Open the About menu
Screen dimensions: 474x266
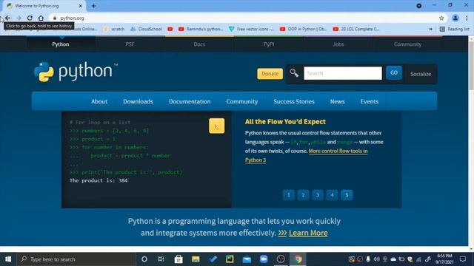pyautogui.click(x=99, y=101)
